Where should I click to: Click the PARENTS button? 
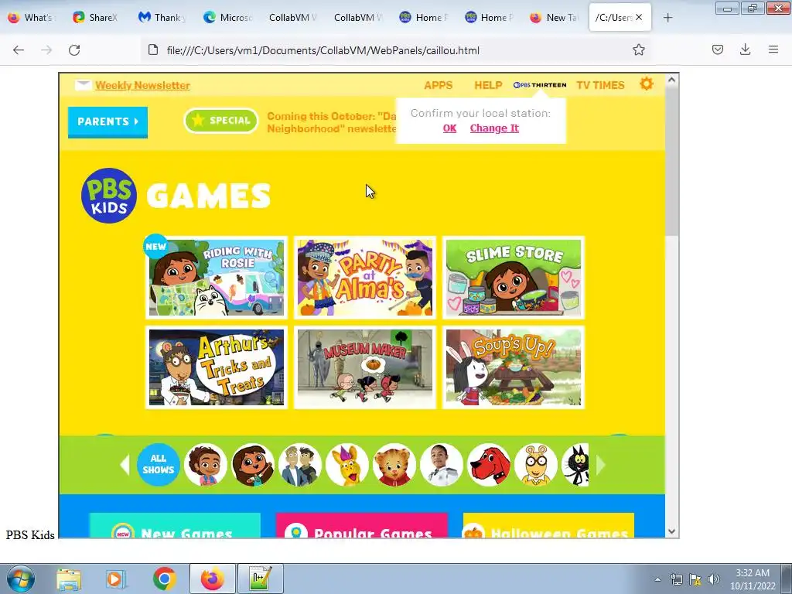pos(108,121)
